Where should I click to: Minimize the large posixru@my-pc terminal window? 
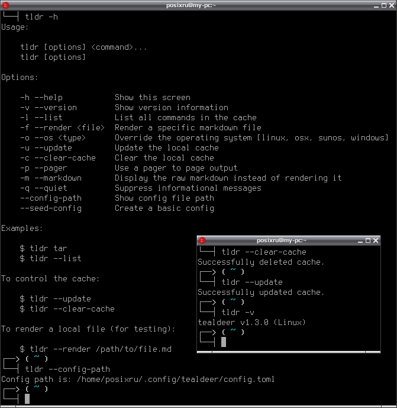point(376,5)
